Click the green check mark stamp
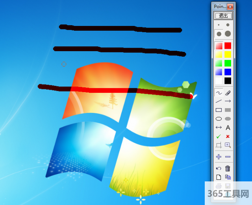 [219, 136]
